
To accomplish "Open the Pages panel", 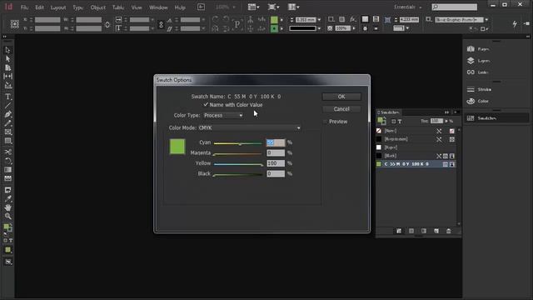I will pos(479,49).
